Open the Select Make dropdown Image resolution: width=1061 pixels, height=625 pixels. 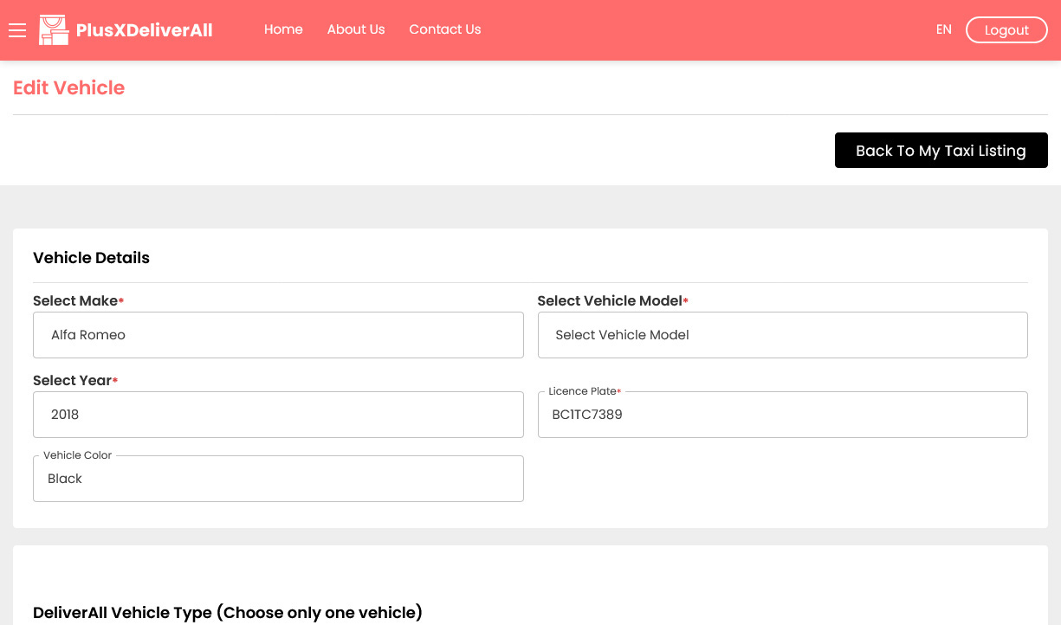tap(278, 335)
